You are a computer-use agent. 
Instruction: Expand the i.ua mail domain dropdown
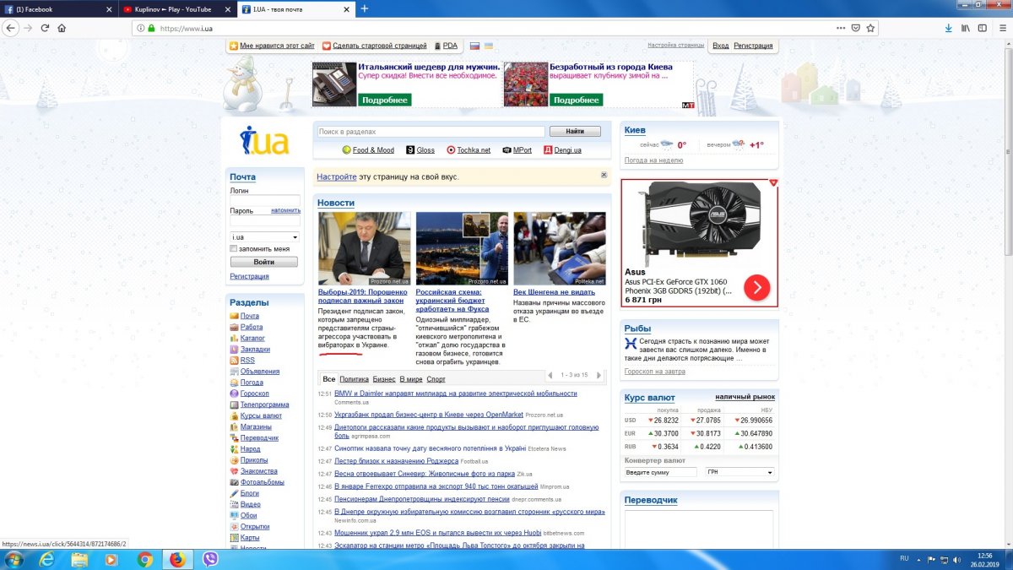(x=264, y=237)
